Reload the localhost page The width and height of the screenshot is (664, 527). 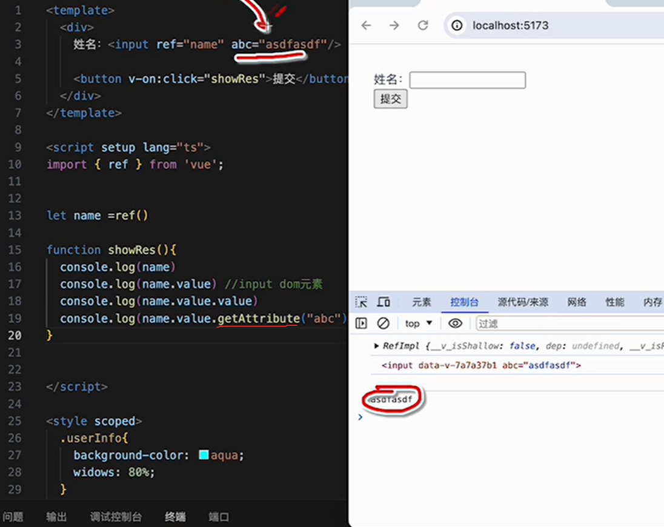[423, 25]
